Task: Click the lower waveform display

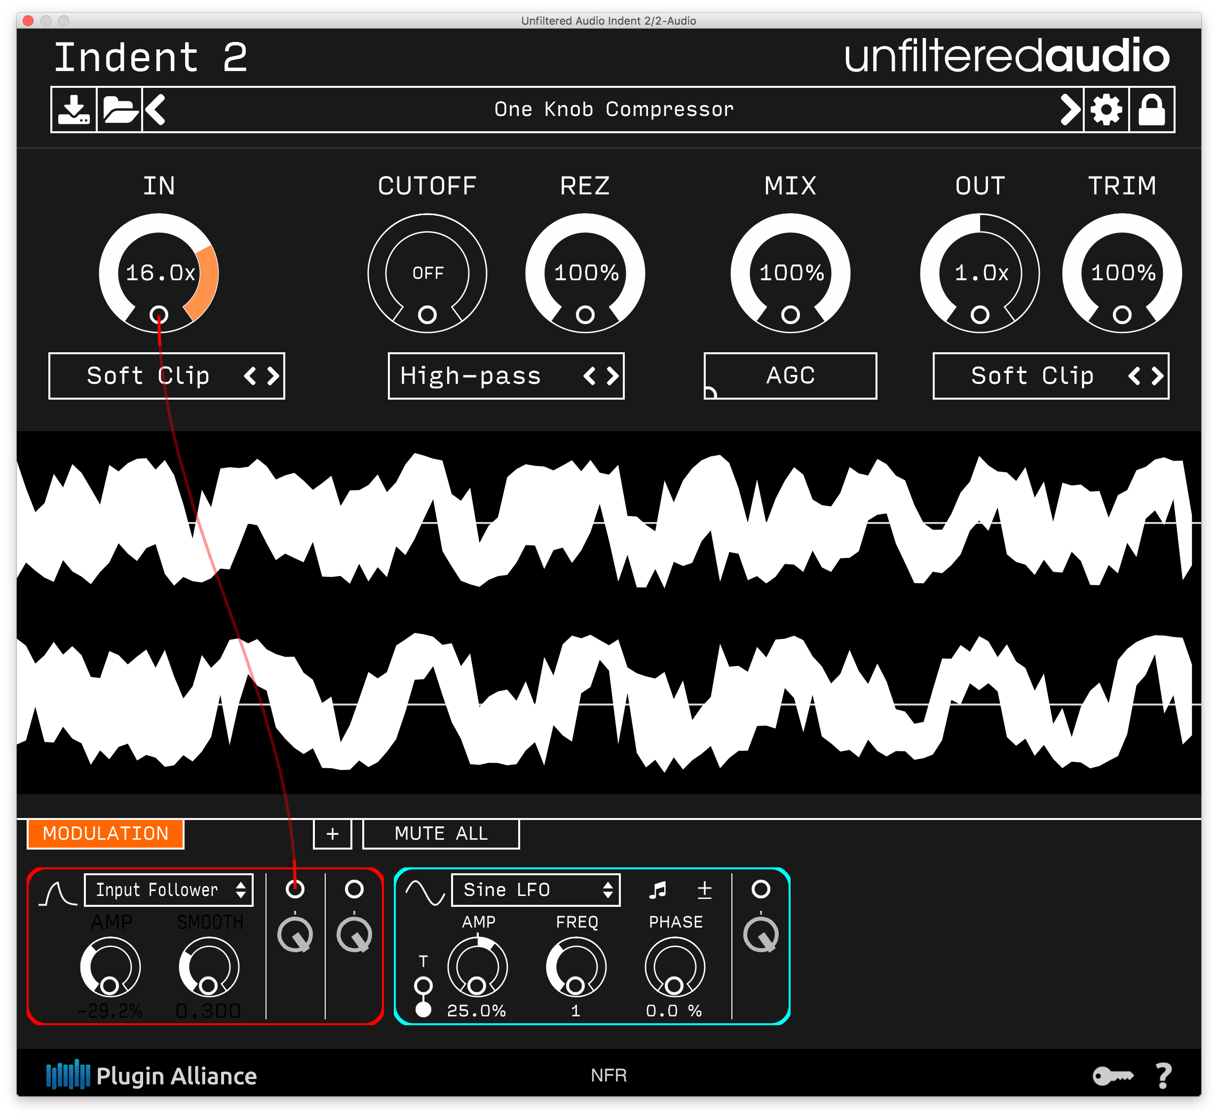Action: (x=609, y=704)
